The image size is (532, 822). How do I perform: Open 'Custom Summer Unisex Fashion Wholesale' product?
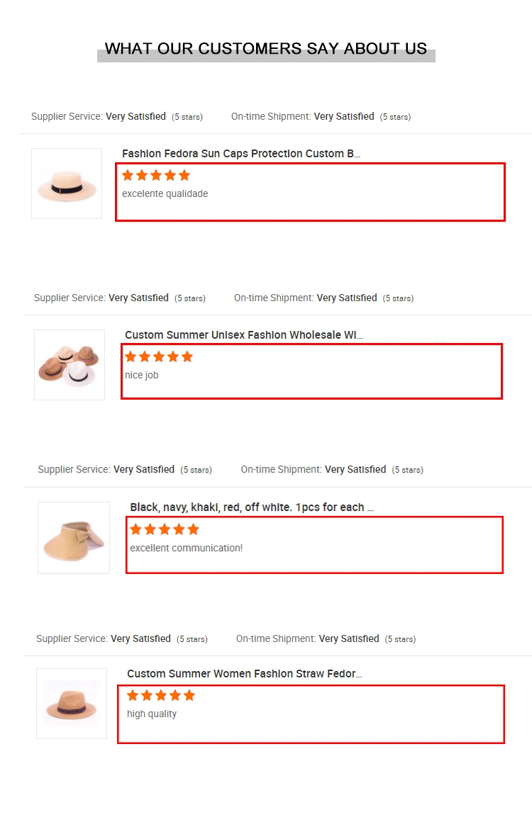tap(244, 335)
